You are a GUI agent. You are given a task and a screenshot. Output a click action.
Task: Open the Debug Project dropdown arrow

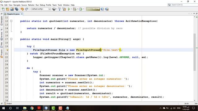pos(77,9)
